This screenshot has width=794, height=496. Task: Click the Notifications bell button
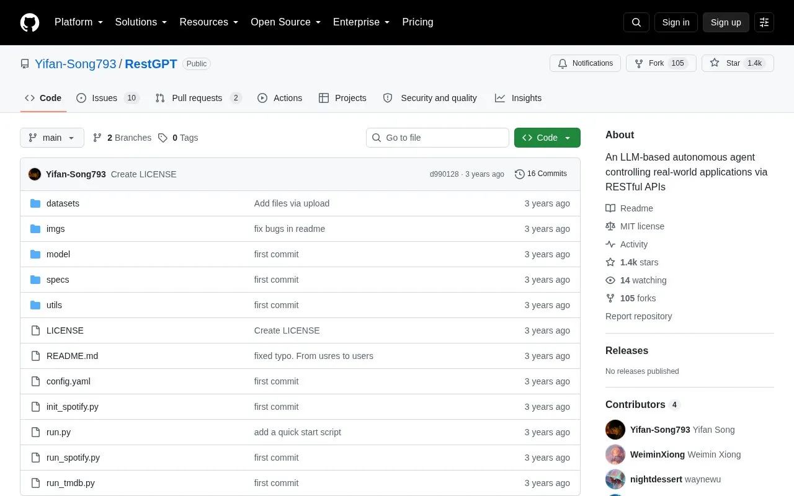585,63
